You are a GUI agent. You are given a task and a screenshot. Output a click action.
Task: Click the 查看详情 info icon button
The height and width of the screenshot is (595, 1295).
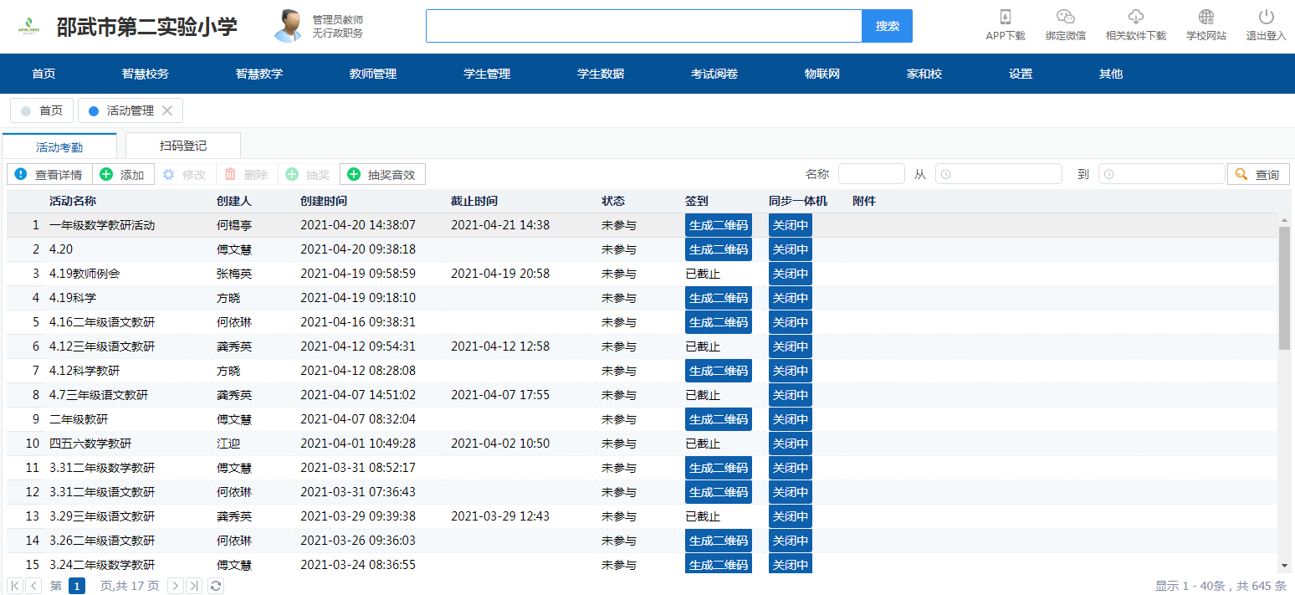coord(50,174)
